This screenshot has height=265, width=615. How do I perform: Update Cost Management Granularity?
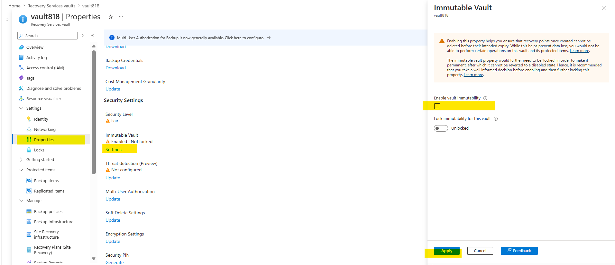(x=113, y=89)
